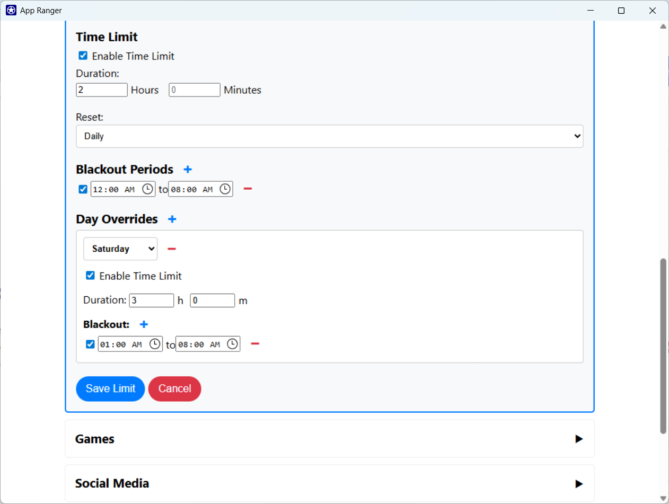Screen dimensions: 669x504
Task: Add a new blackout period
Action: tap(188, 170)
